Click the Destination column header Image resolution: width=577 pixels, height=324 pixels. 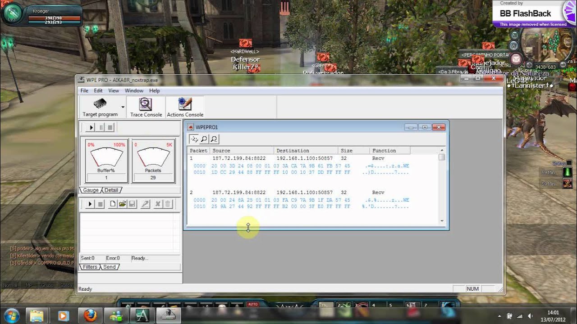[x=306, y=151]
